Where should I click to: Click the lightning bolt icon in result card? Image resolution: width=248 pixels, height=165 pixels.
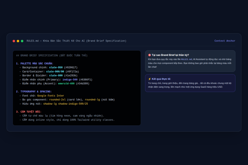(x=149, y=79)
